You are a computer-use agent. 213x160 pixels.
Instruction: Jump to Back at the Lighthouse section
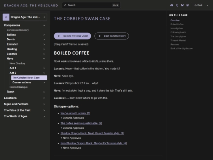[x=181, y=49]
